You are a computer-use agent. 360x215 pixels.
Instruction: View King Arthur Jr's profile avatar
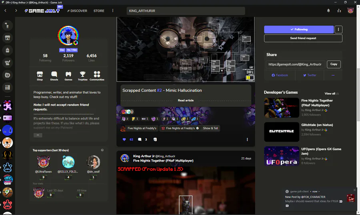click(x=68, y=36)
